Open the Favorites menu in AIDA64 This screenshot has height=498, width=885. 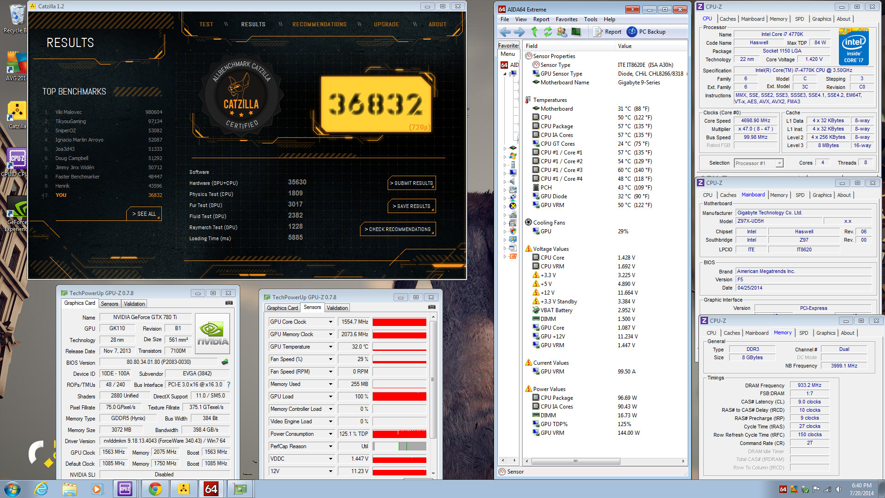coord(566,19)
